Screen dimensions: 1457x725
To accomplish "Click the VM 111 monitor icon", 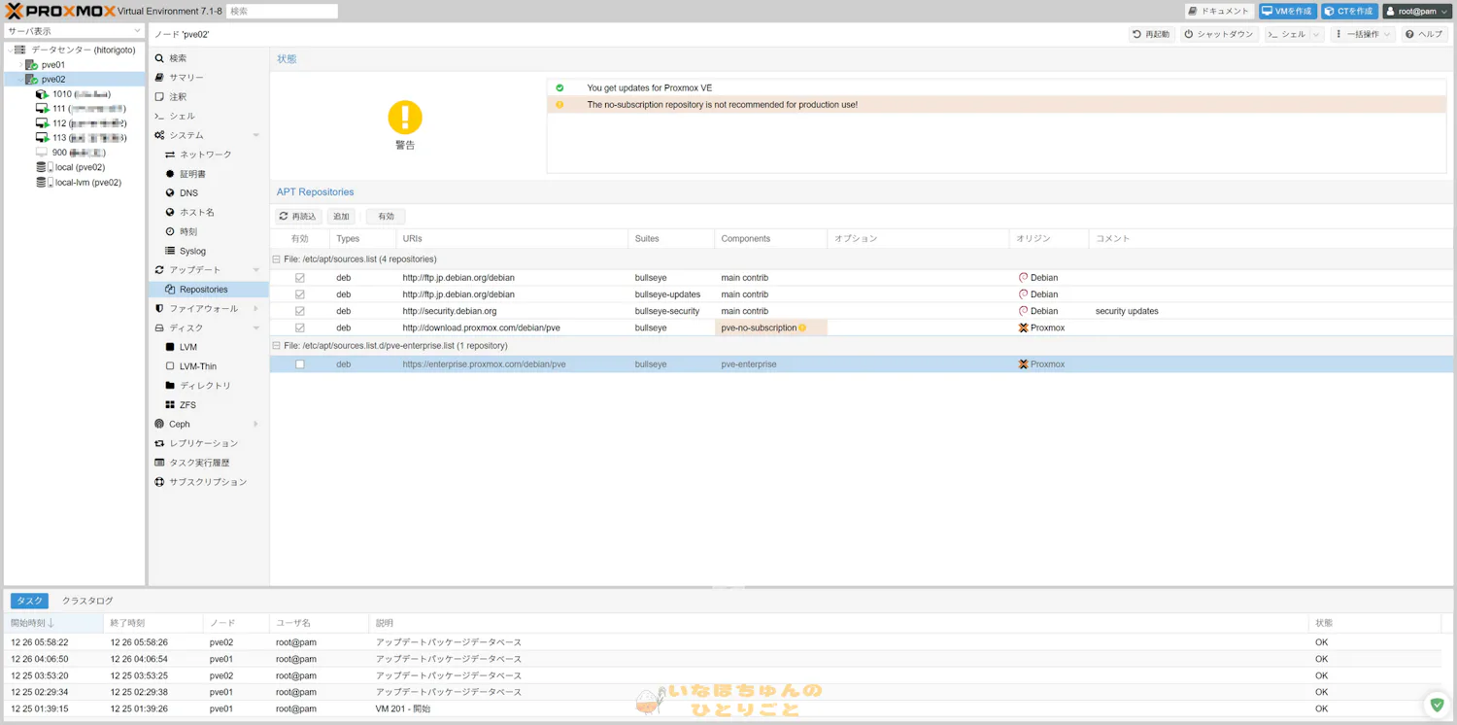I will click(42, 109).
